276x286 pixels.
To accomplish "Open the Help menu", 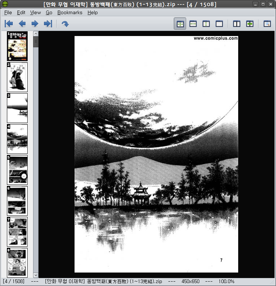I will [x=93, y=12].
